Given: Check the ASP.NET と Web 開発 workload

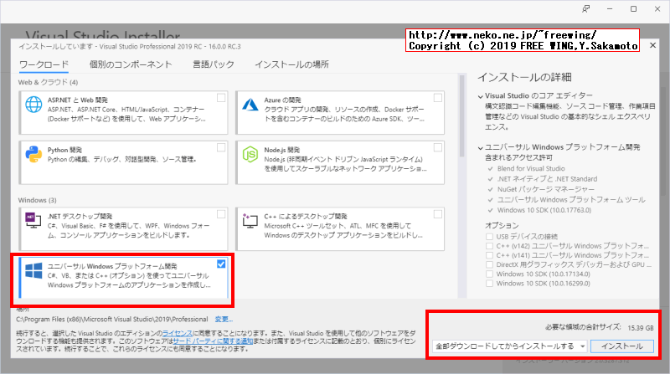Looking at the screenshot, I should tap(221, 98).
